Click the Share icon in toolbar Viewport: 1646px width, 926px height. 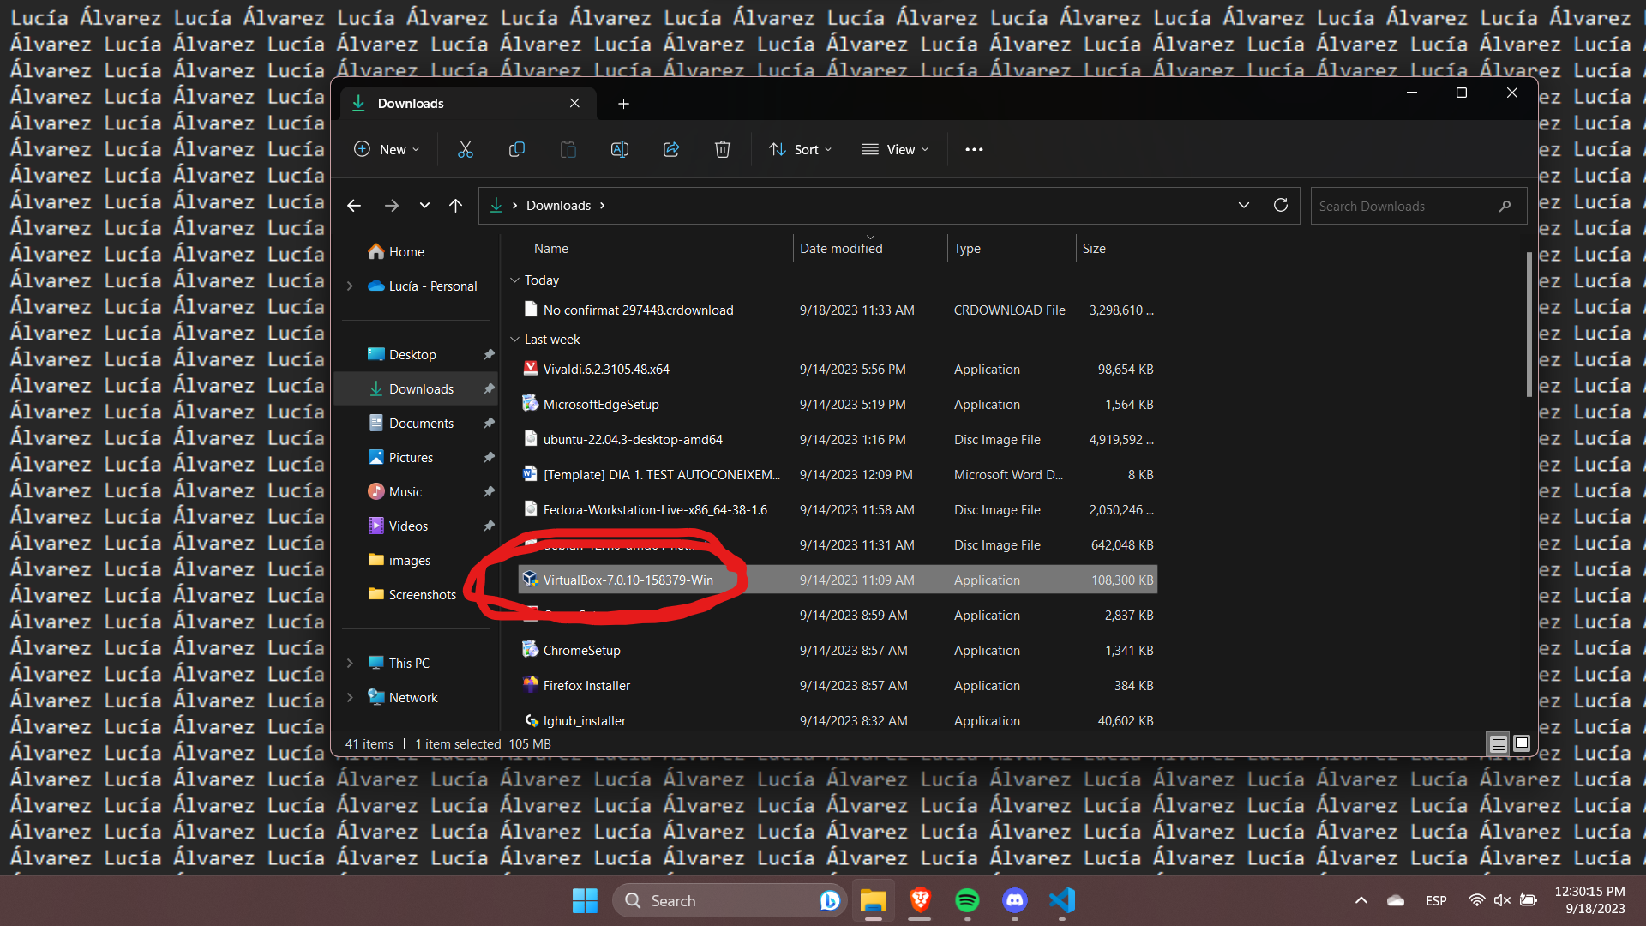(671, 149)
